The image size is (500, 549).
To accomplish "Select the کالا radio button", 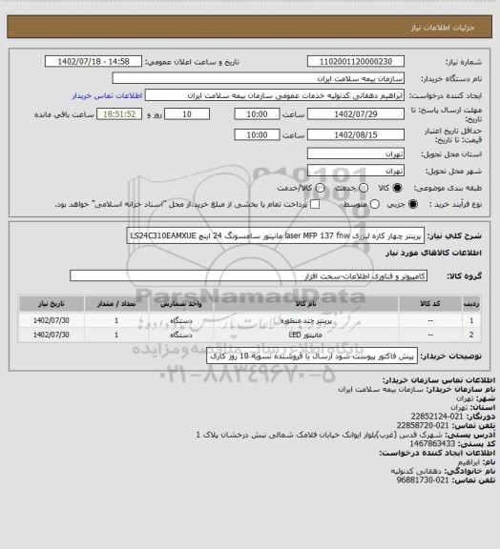I will click(397, 188).
